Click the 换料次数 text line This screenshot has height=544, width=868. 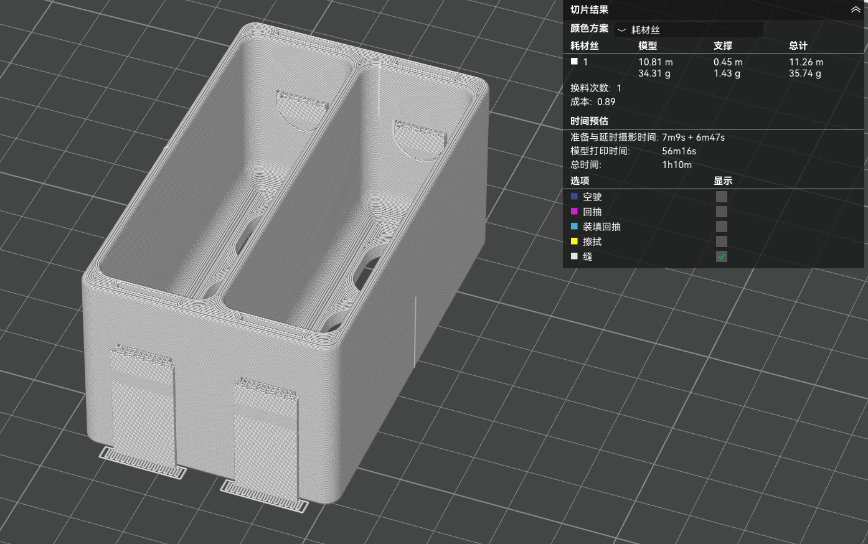coord(596,88)
